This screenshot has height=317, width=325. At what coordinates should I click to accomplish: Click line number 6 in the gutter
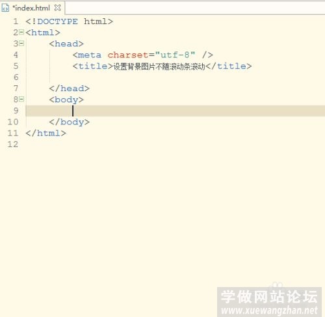tap(16, 77)
